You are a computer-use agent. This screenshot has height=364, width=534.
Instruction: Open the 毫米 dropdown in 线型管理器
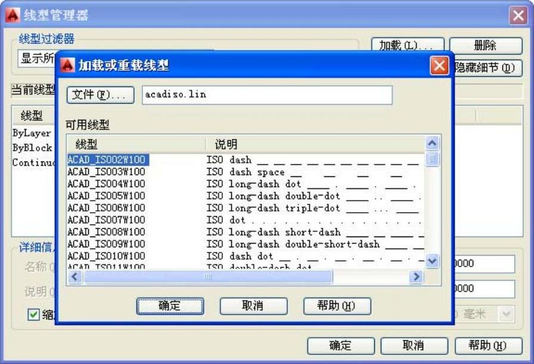coord(507,313)
